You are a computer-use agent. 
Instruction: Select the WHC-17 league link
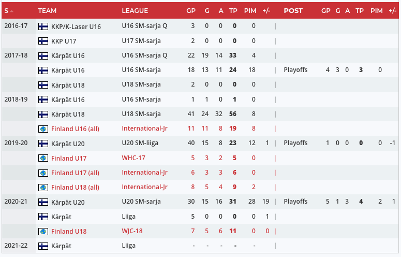[x=133, y=158]
